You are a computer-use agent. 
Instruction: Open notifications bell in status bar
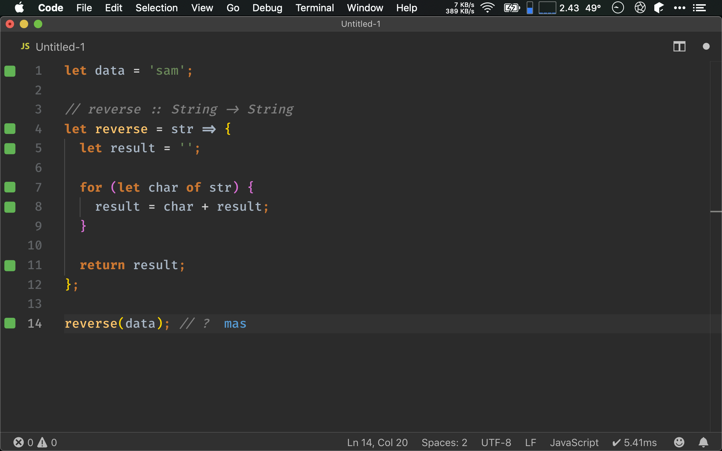click(x=703, y=442)
